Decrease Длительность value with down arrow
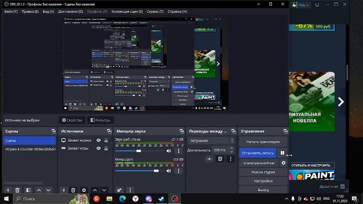Screen dimensions: 363x204 (x=232, y=152)
